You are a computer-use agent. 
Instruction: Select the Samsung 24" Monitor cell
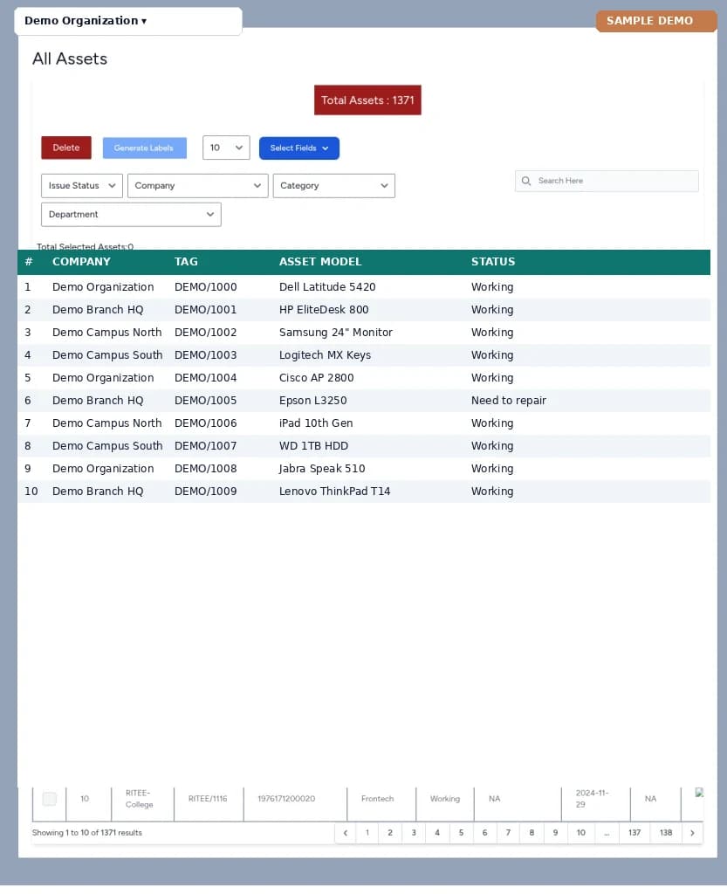click(x=336, y=333)
